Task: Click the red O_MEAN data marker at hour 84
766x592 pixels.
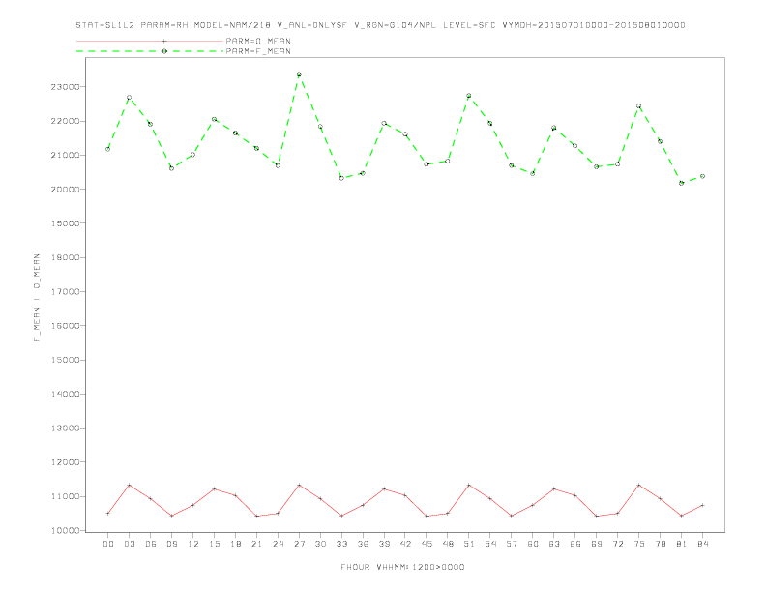Action: (x=702, y=505)
